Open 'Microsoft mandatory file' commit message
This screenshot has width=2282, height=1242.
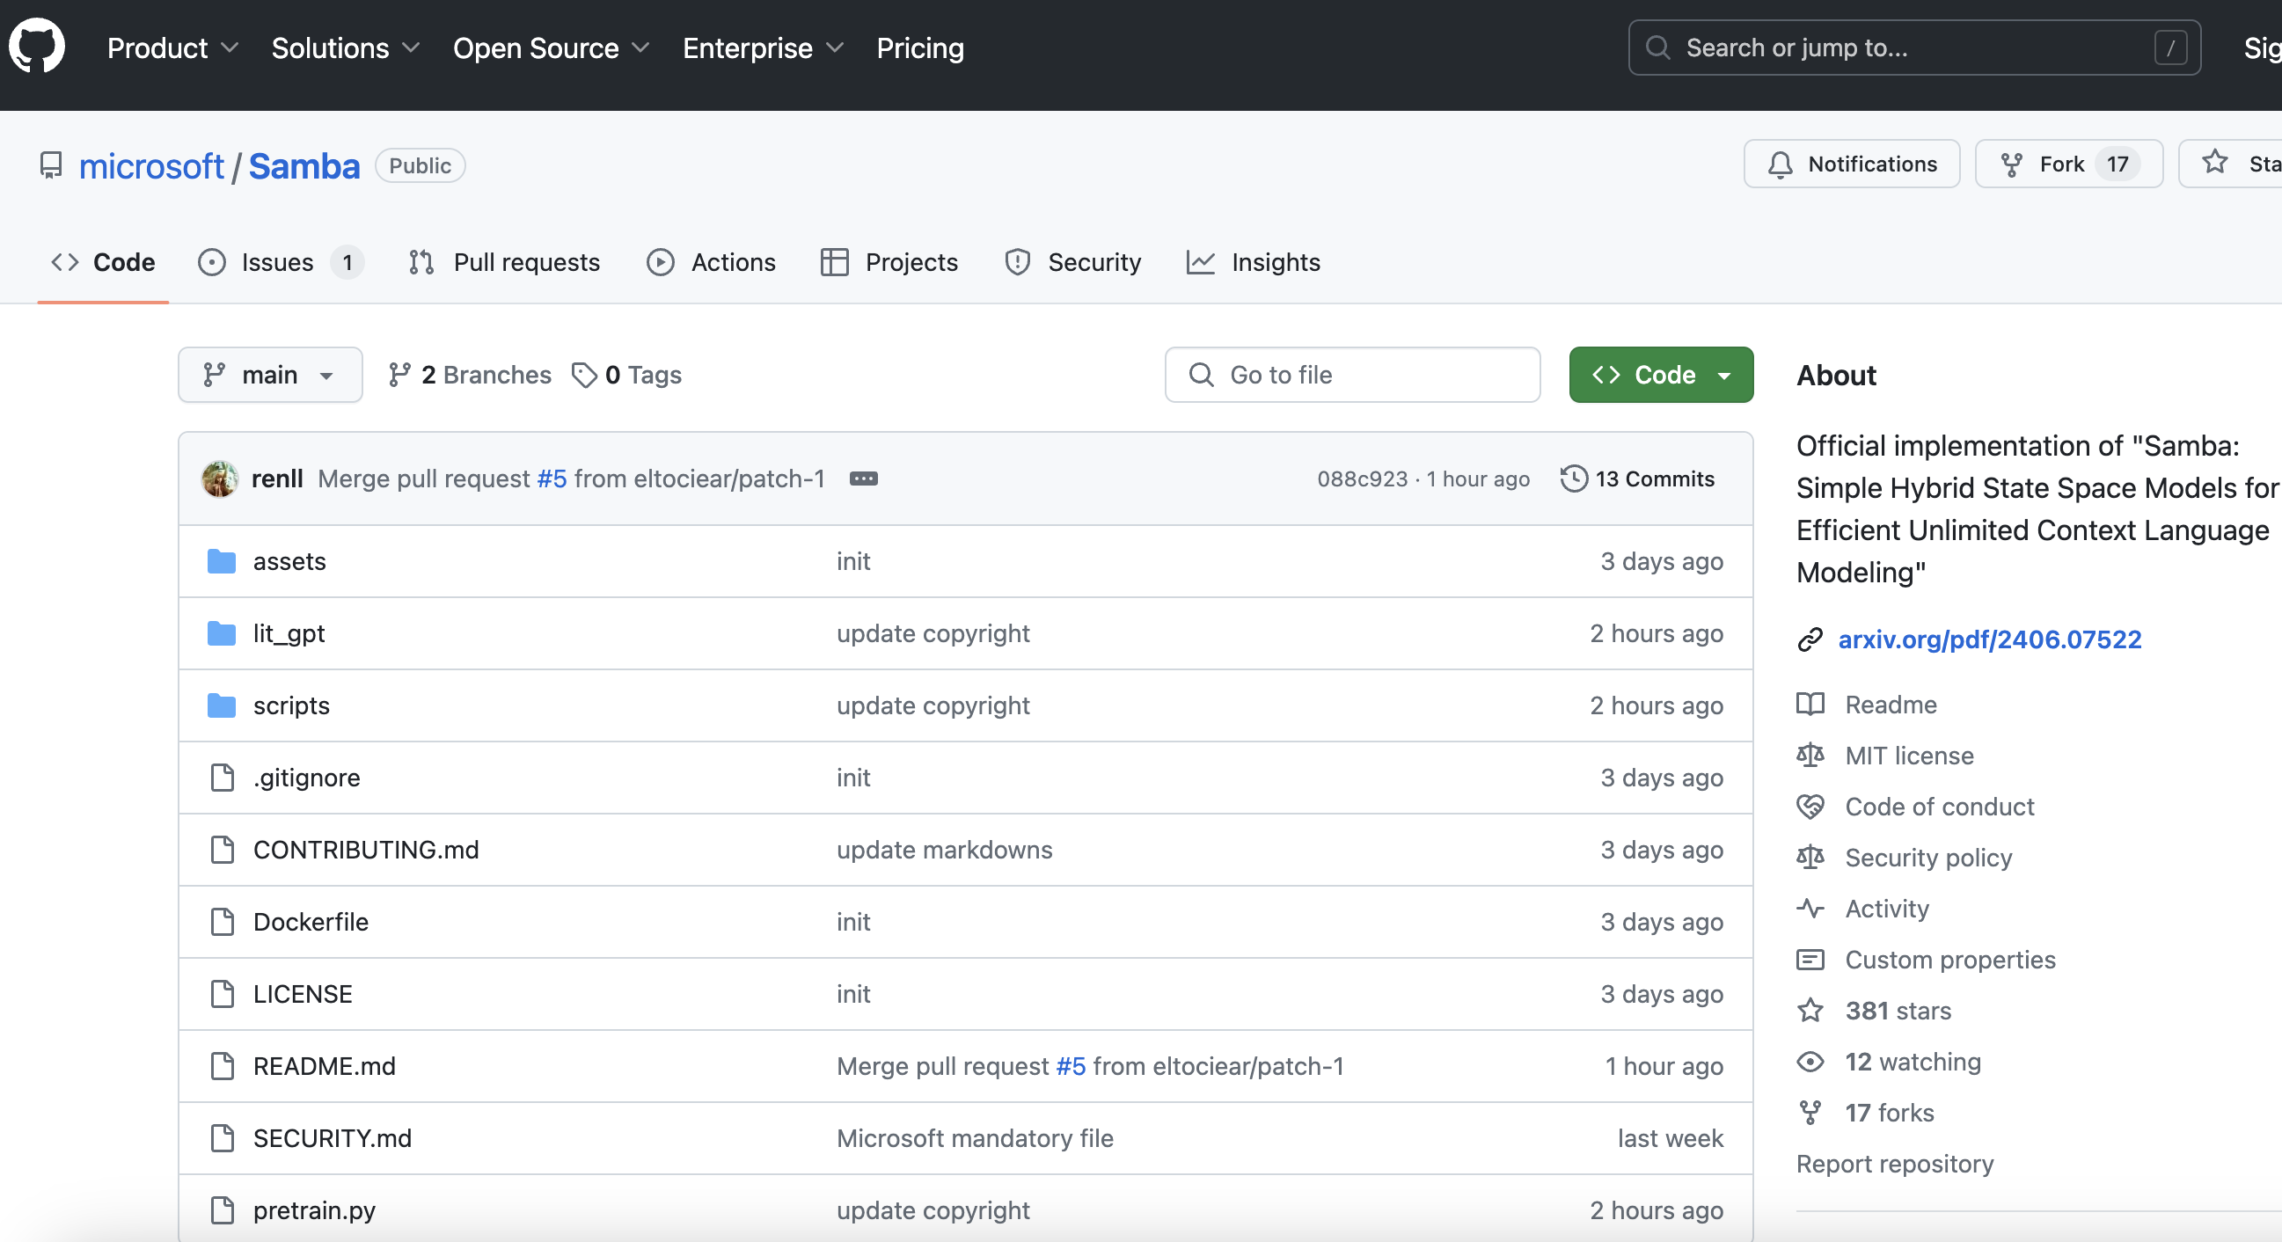coord(975,1137)
